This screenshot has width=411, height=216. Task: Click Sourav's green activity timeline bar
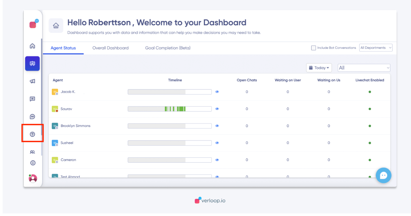[175, 109]
